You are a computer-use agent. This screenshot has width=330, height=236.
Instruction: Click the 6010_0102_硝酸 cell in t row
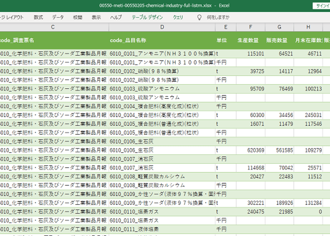point(162,71)
